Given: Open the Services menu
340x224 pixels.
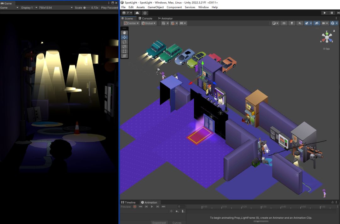Looking at the screenshot, I should (x=190, y=7).
